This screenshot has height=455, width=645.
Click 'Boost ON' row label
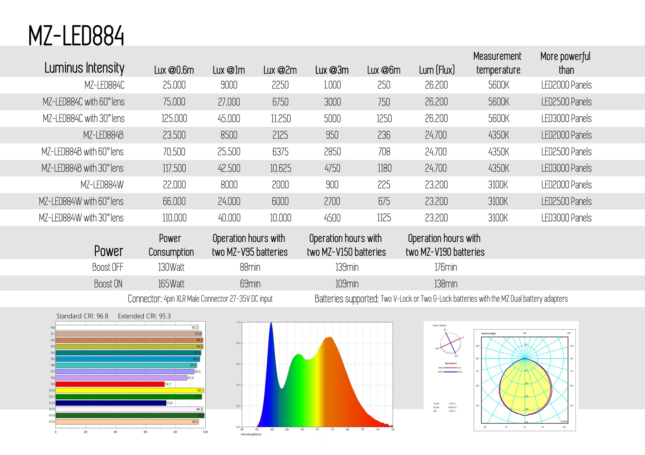[108, 284]
